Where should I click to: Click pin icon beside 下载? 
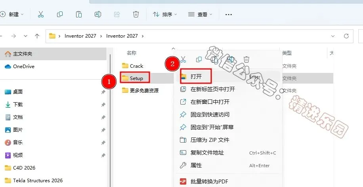[x=103, y=105]
